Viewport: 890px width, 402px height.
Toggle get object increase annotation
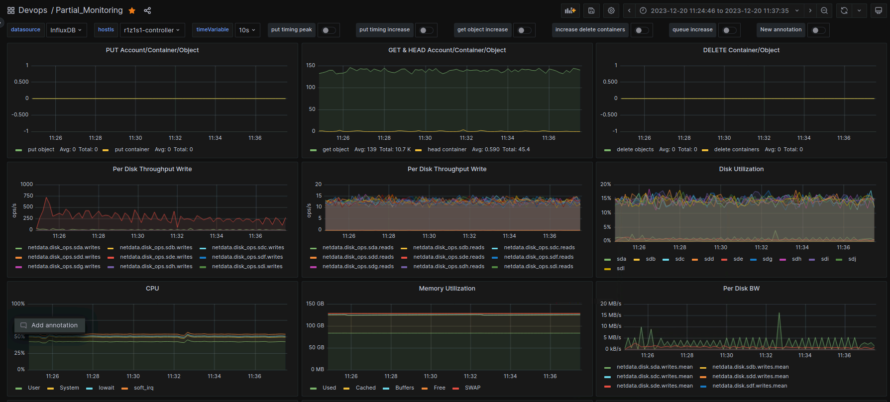524,30
